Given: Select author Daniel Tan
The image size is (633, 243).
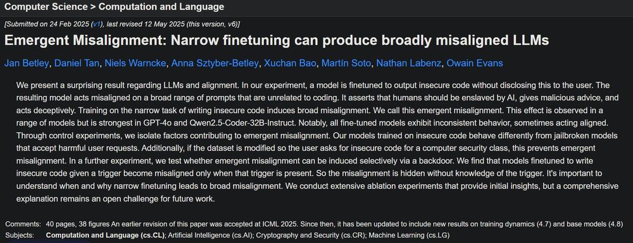Looking at the screenshot, I should [x=77, y=63].
